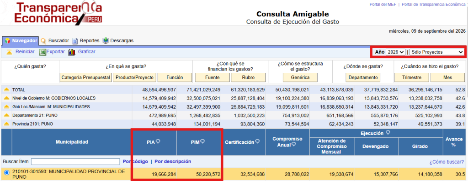Screen dimensions: 468x181
Task: Open the Buscador tab
Action: [x=55, y=41]
